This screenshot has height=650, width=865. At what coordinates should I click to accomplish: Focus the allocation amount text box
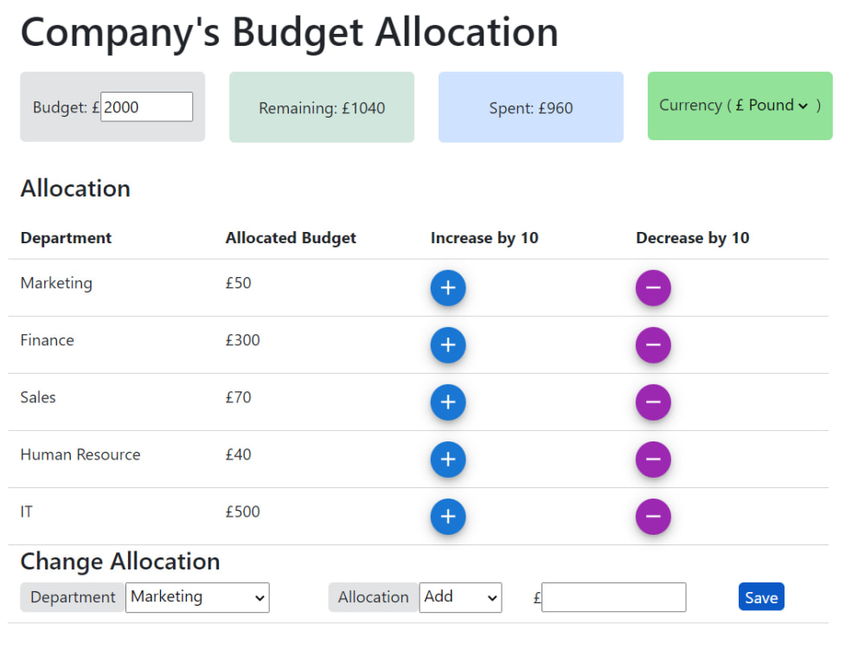coord(613,597)
